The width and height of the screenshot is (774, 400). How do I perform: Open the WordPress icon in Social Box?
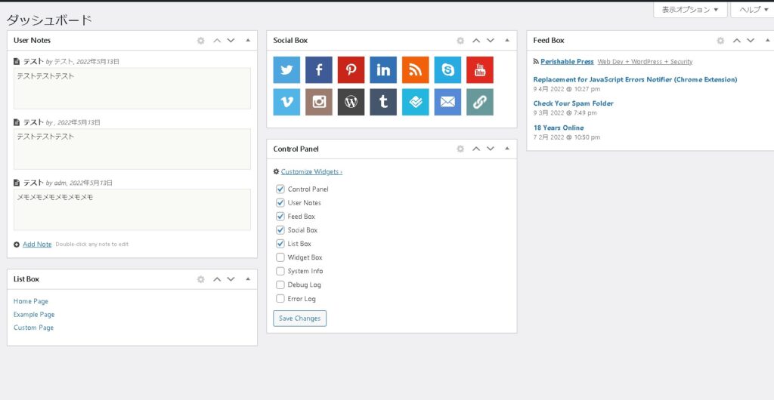(x=351, y=102)
